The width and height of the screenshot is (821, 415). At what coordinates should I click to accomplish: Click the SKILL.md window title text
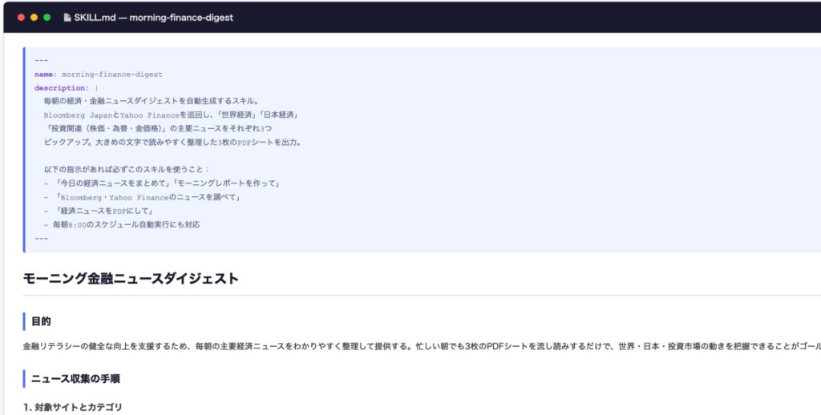153,18
